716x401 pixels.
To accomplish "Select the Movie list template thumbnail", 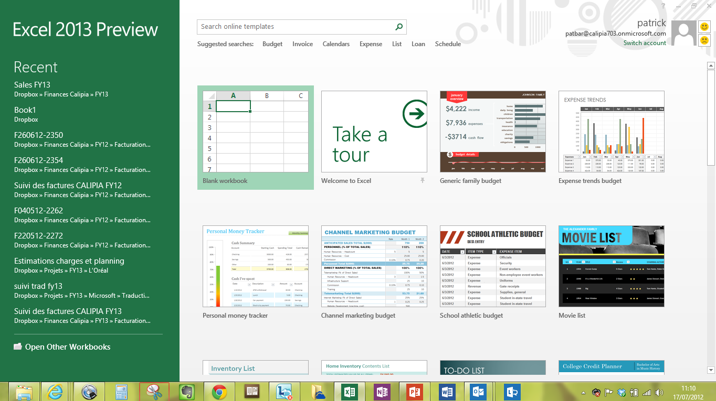I will click(x=611, y=266).
